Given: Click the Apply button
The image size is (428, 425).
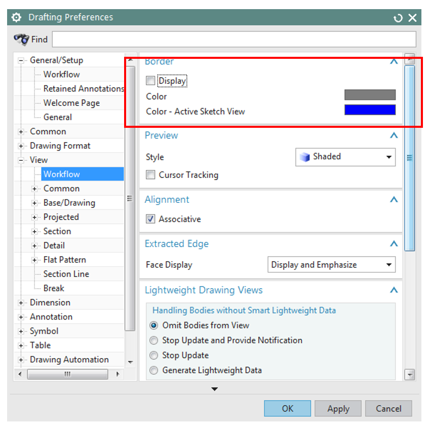Looking at the screenshot, I should pos(338,409).
